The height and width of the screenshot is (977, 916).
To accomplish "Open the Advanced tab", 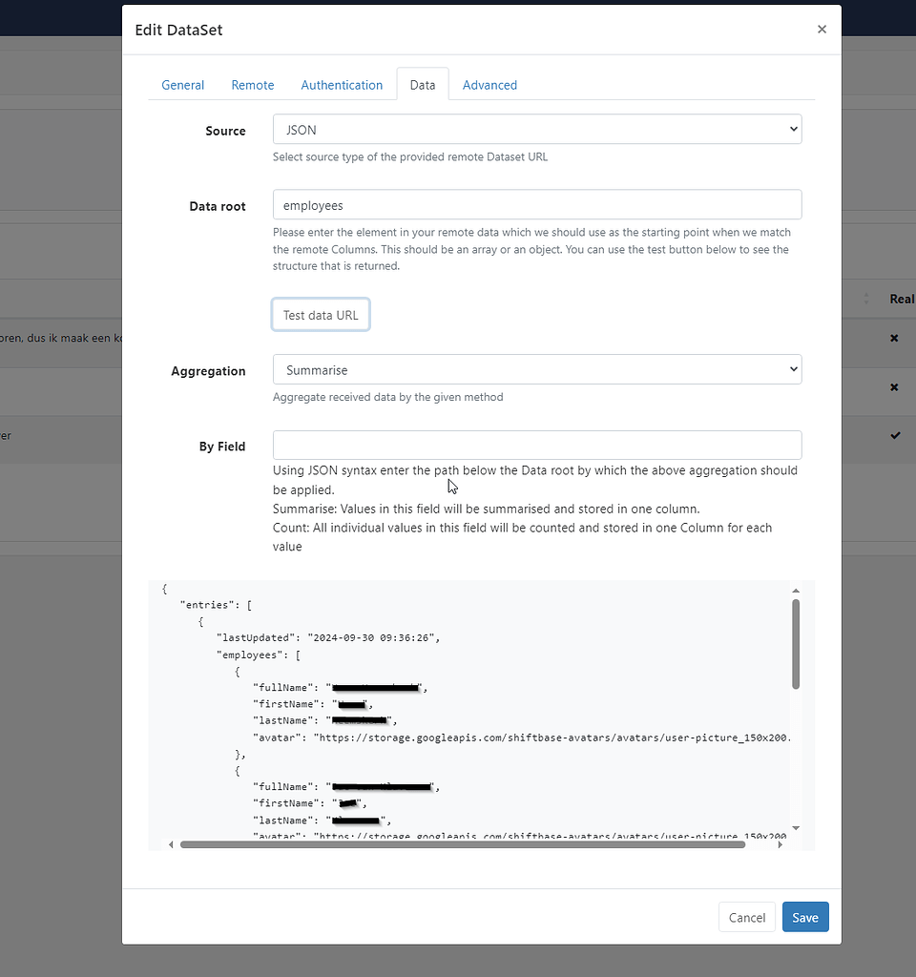I will 489,85.
